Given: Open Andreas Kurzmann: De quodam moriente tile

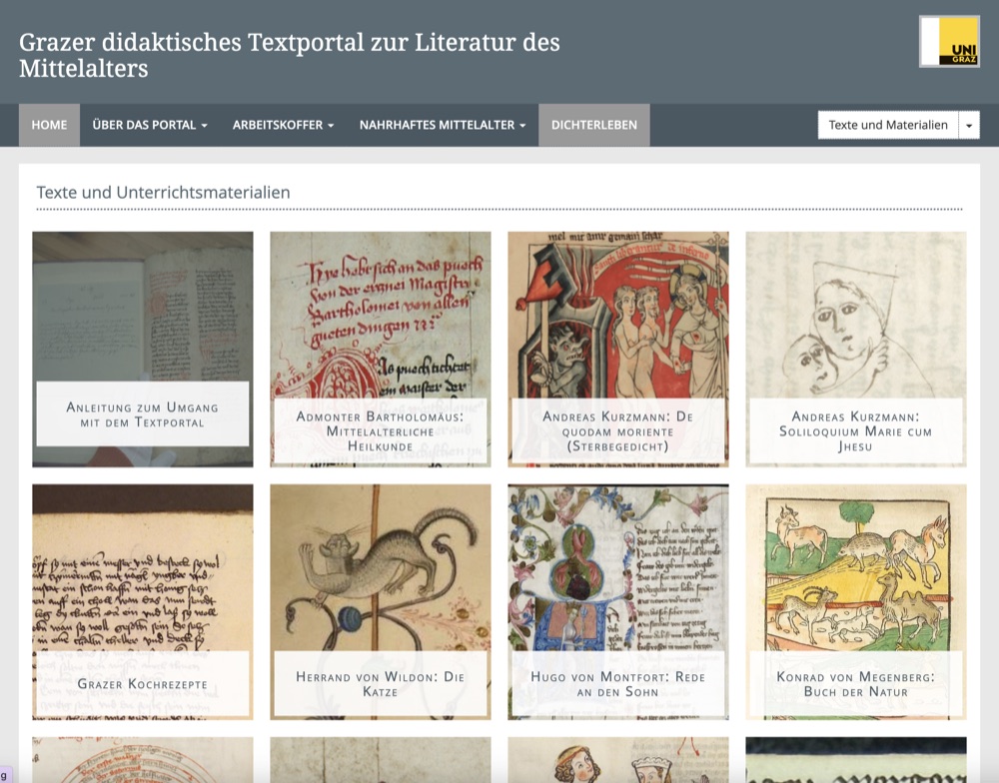Looking at the screenshot, I should 618,350.
